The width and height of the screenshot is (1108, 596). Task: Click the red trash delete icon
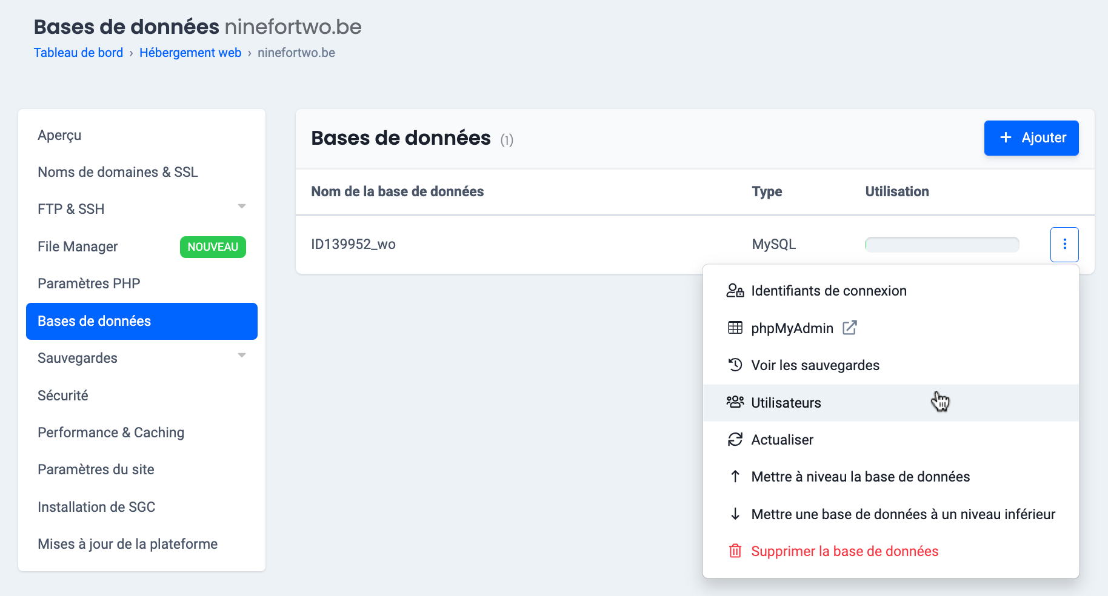coord(735,551)
